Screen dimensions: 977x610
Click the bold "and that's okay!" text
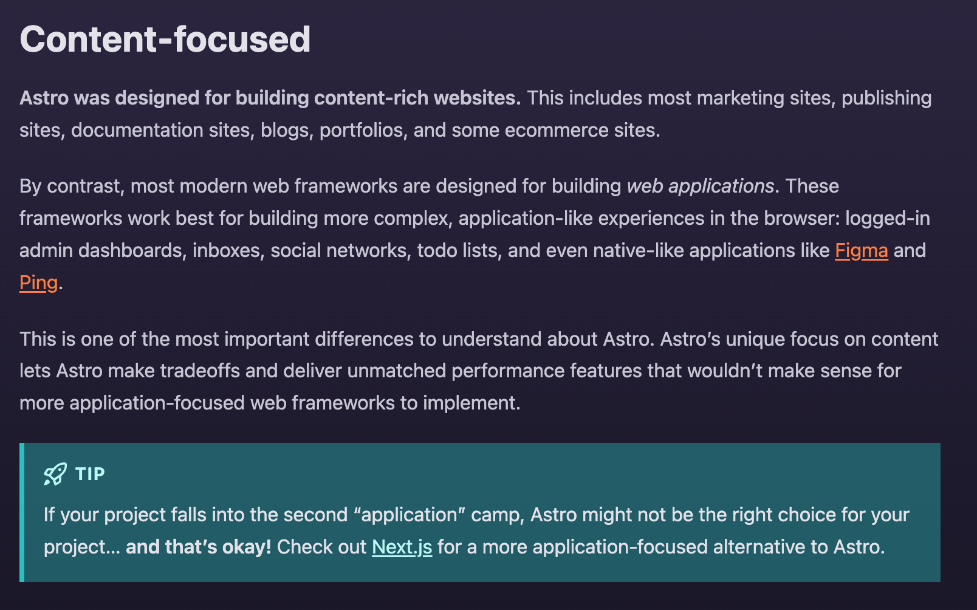198,547
